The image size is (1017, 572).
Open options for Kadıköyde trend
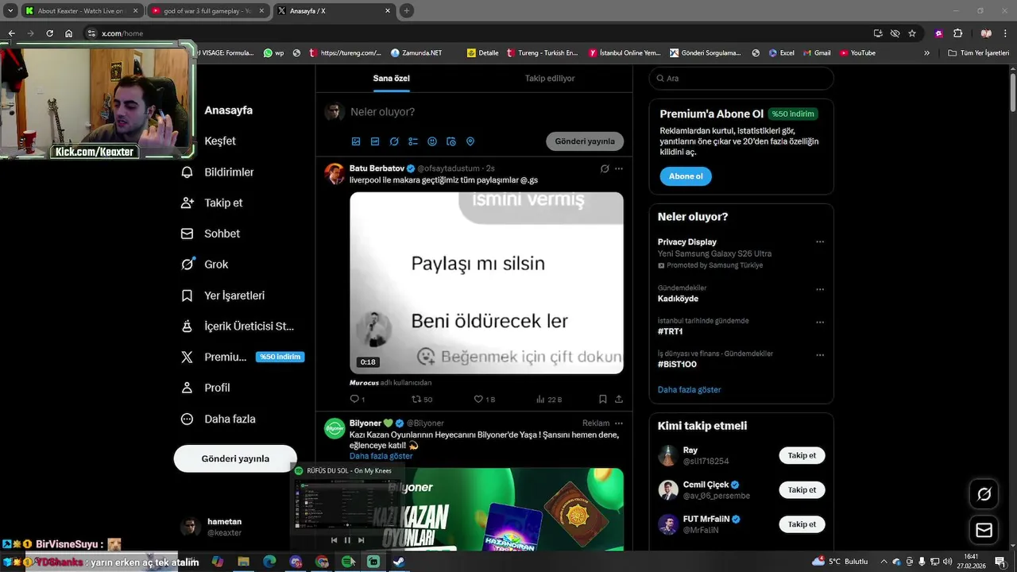820,289
